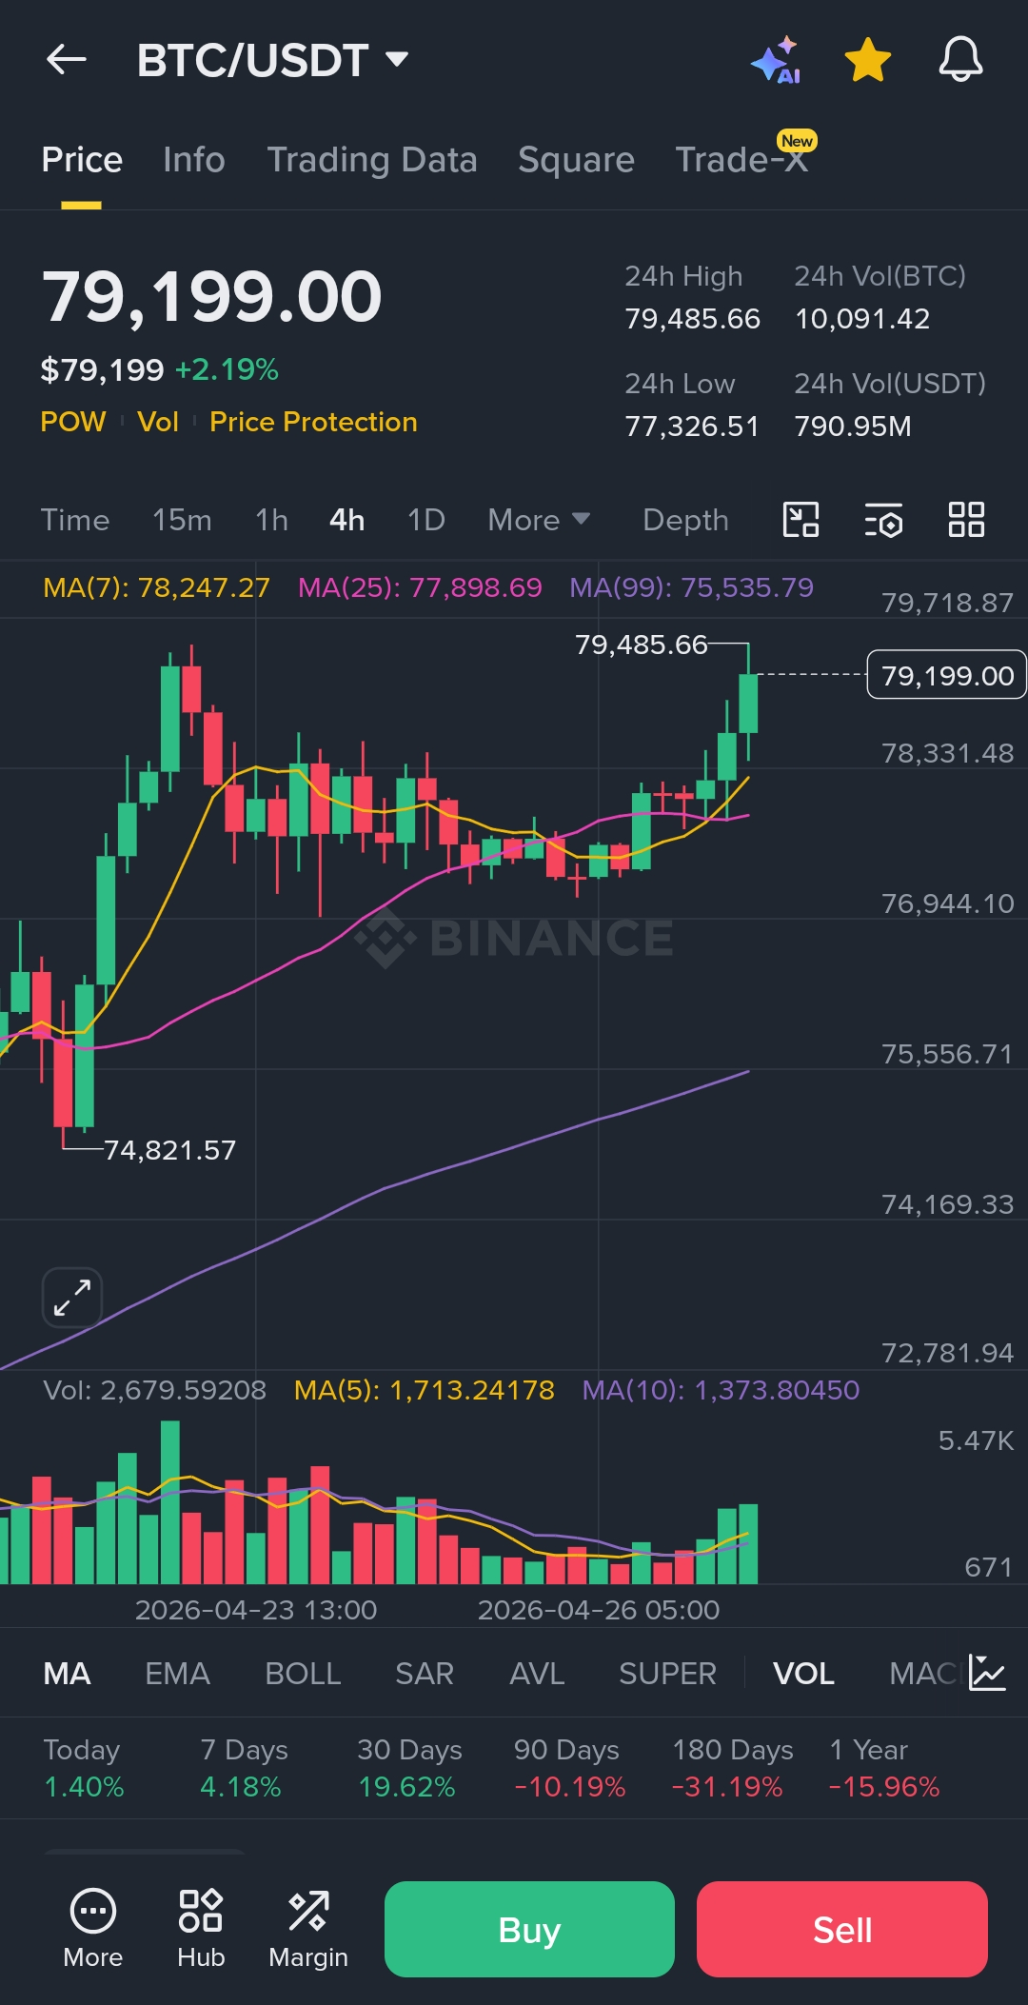Expand chart to fullscreen
This screenshot has height=2005, width=1028.
pos(72,1298)
